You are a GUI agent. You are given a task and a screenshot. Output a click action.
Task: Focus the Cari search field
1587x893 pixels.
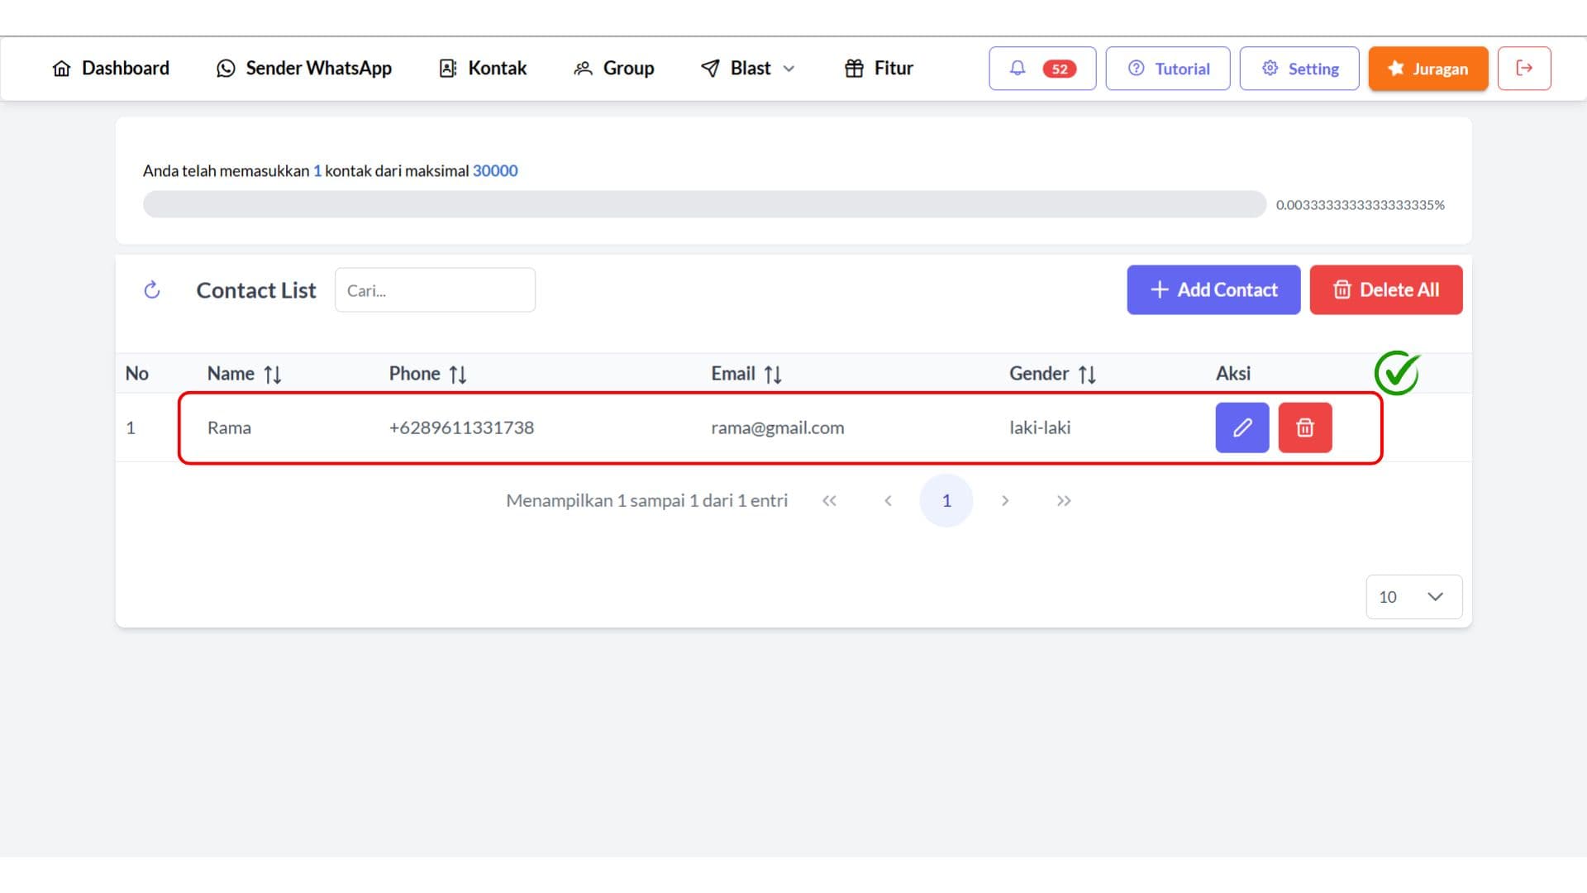point(435,290)
